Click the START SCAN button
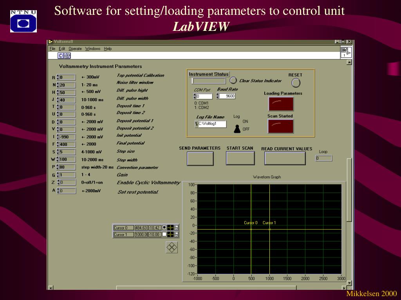Image resolution: width=401 pixels, height=300 pixels. (x=240, y=159)
